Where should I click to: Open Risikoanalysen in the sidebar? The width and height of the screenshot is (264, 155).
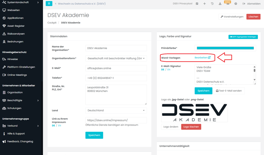(x=16, y=34)
